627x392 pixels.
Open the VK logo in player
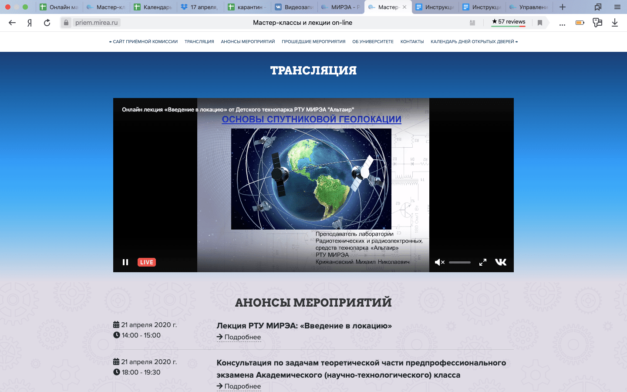(501, 262)
